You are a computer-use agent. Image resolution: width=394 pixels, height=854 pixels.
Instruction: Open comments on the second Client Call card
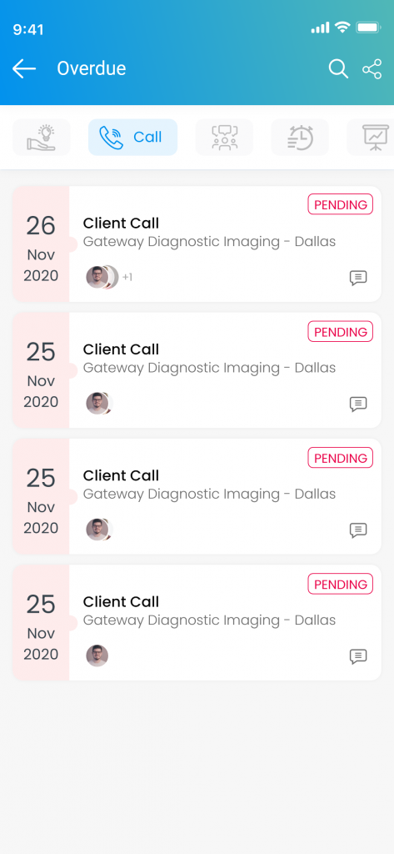[x=358, y=404]
